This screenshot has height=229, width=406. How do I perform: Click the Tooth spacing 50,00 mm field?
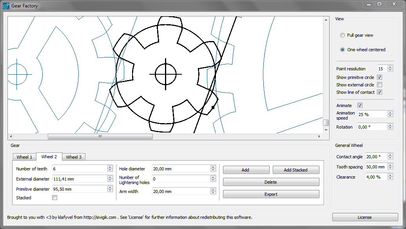376,167
